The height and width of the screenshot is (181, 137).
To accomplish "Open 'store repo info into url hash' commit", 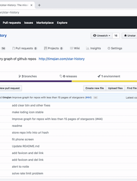I will (x=30, y=133).
